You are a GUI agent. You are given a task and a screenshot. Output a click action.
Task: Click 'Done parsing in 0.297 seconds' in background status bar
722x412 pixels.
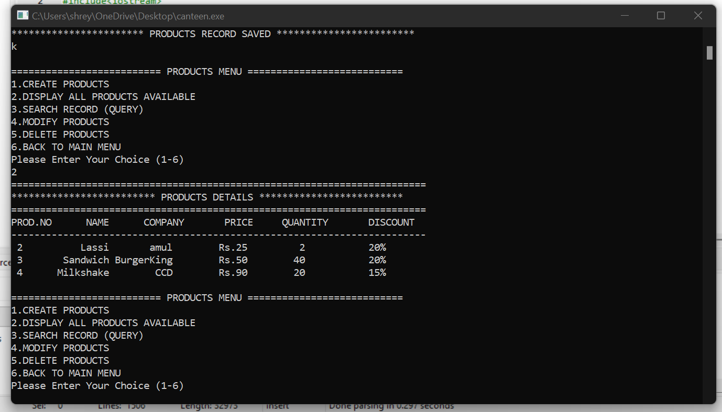391,406
